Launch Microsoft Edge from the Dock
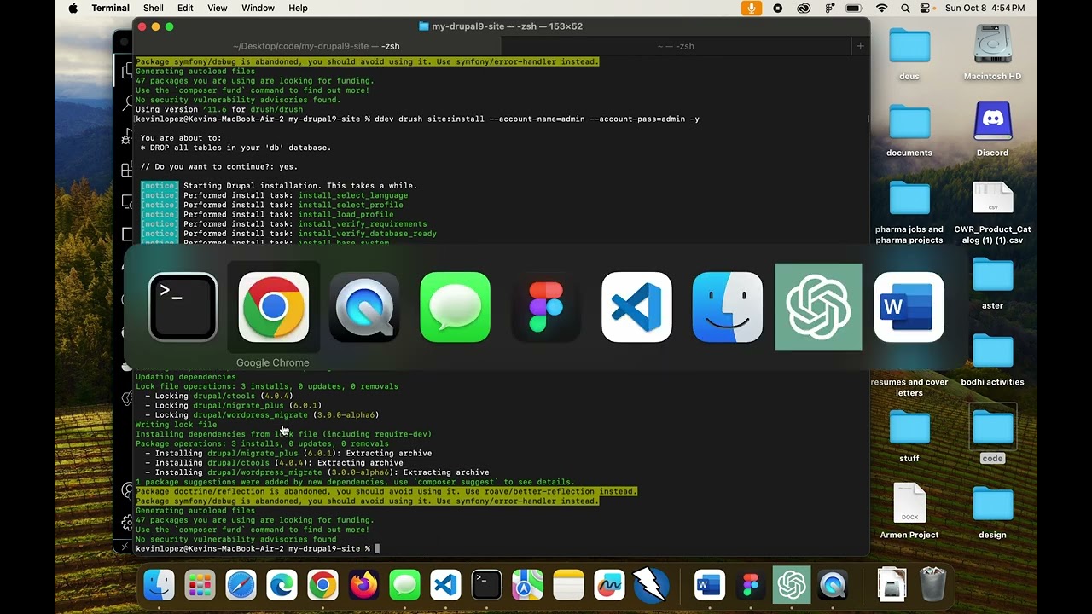Image resolution: width=1092 pixels, height=614 pixels. pyautogui.click(x=282, y=585)
